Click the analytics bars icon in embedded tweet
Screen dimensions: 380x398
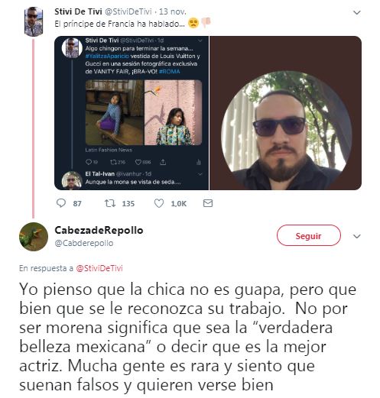[199, 162]
